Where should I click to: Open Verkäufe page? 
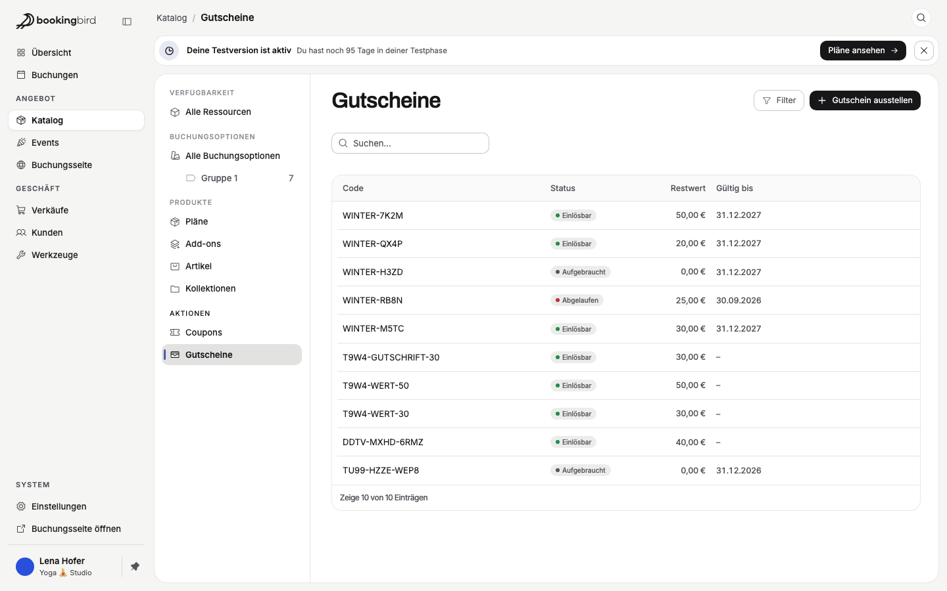pyautogui.click(x=76, y=210)
